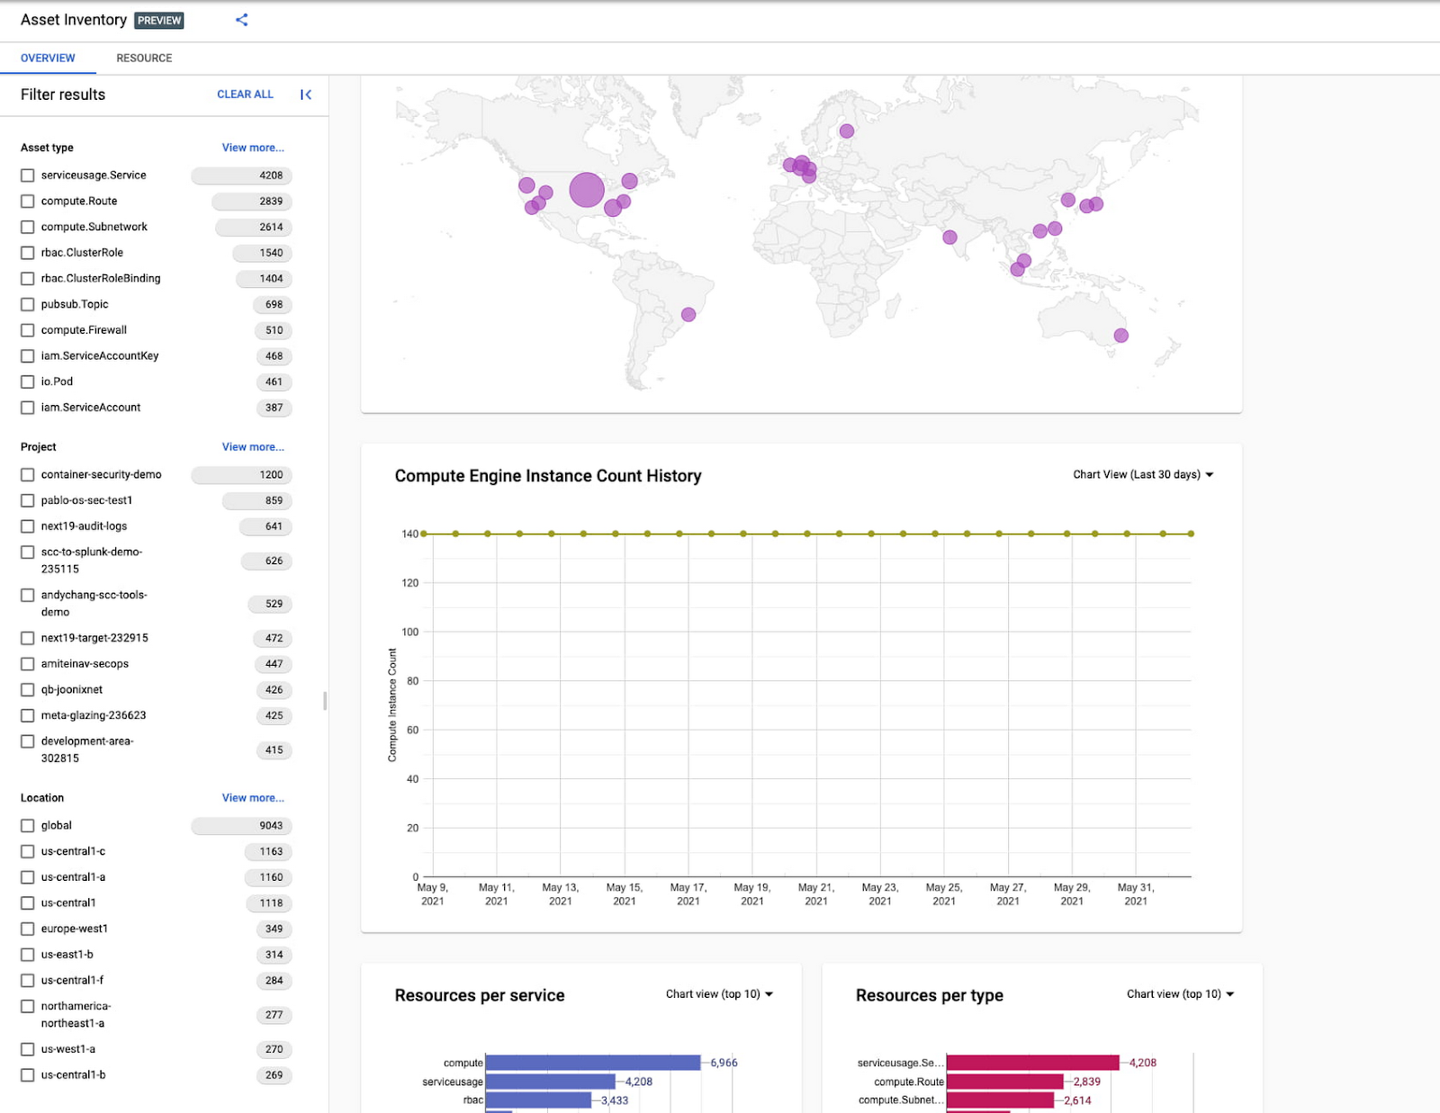This screenshot has height=1113, width=1440.
Task: Open the Resources per type chart view dropdown
Action: click(1180, 994)
